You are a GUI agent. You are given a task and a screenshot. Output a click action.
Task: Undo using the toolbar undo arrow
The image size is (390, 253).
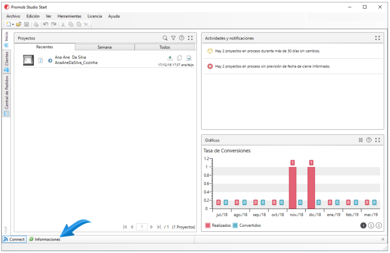coord(46,24)
